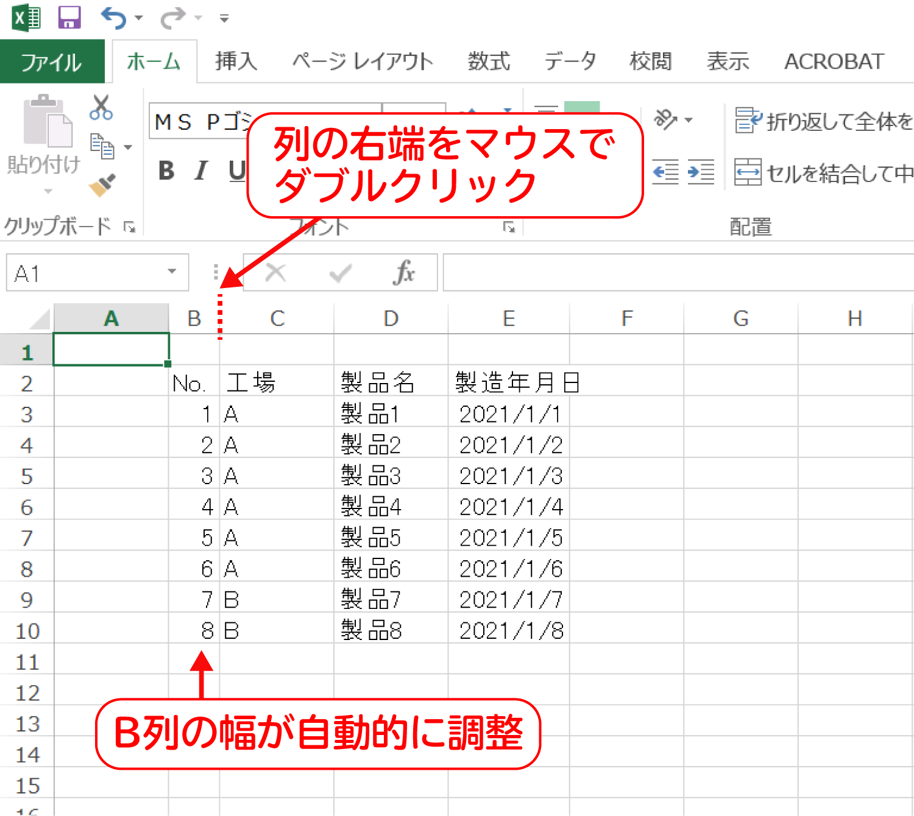Expand the 貼り付け options dropdown arrow
This screenshot has height=816, width=914.
pos(48,191)
